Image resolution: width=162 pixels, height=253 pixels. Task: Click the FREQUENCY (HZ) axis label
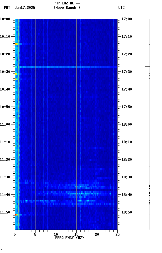pos(70,238)
